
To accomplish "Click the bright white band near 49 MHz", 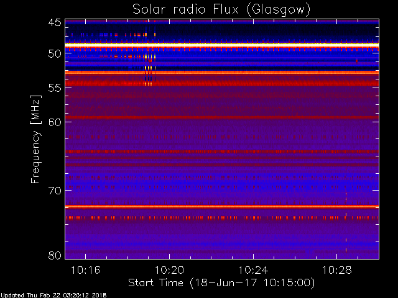I will 222,45.
